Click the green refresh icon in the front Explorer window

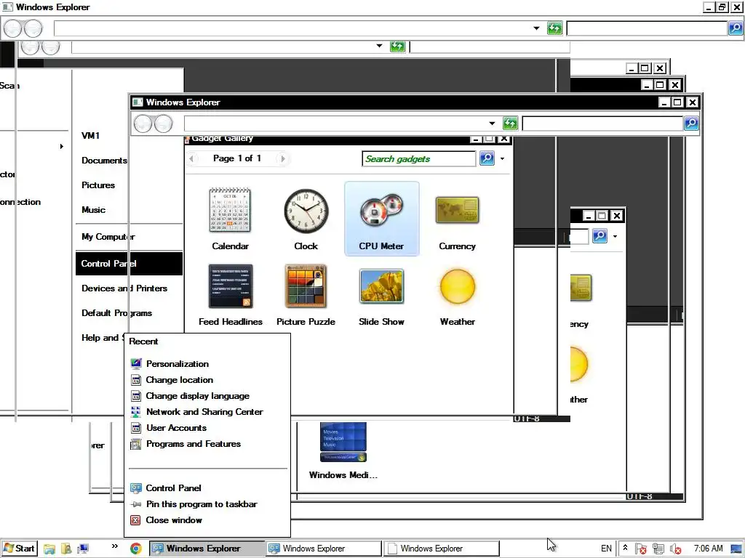click(510, 124)
